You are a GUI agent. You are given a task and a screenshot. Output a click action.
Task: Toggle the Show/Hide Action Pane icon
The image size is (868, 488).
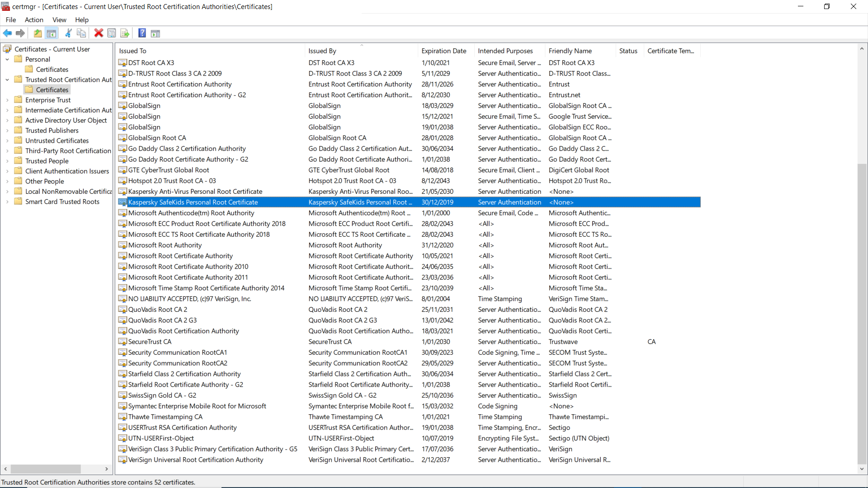[156, 33]
